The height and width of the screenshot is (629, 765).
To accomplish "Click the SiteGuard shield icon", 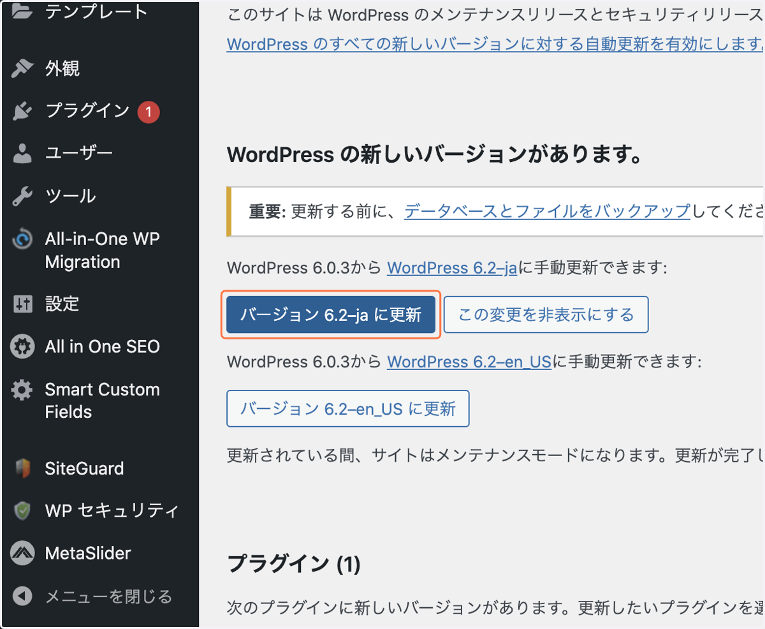I will coord(22,469).
